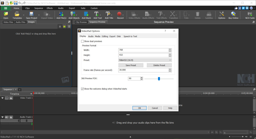Open the Speech to Text tab
Viewport: 256px width, 139px height.
tap(130, 36)
